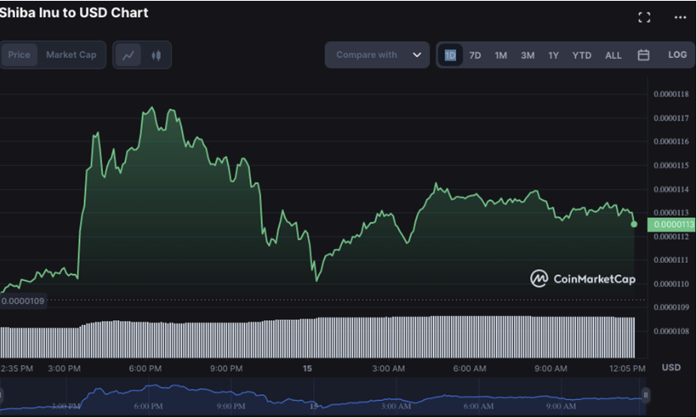Click the Shiba Inu to USD Chart title
Viewport: 697px width, 418px height.
[74, 13]
